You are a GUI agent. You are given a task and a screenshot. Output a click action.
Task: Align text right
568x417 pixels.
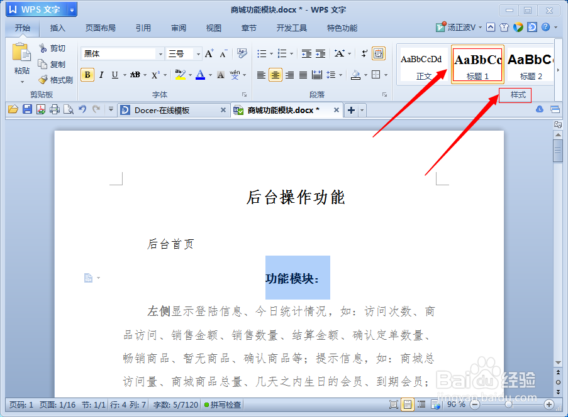(289, 75)
